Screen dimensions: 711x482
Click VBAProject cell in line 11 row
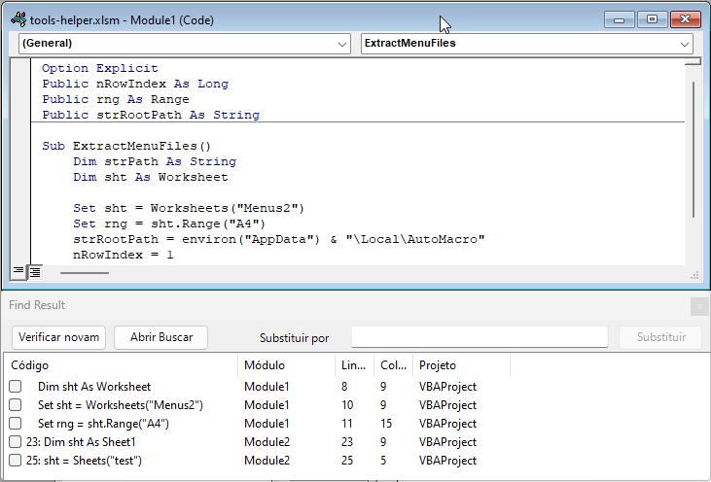coord(447,424)
